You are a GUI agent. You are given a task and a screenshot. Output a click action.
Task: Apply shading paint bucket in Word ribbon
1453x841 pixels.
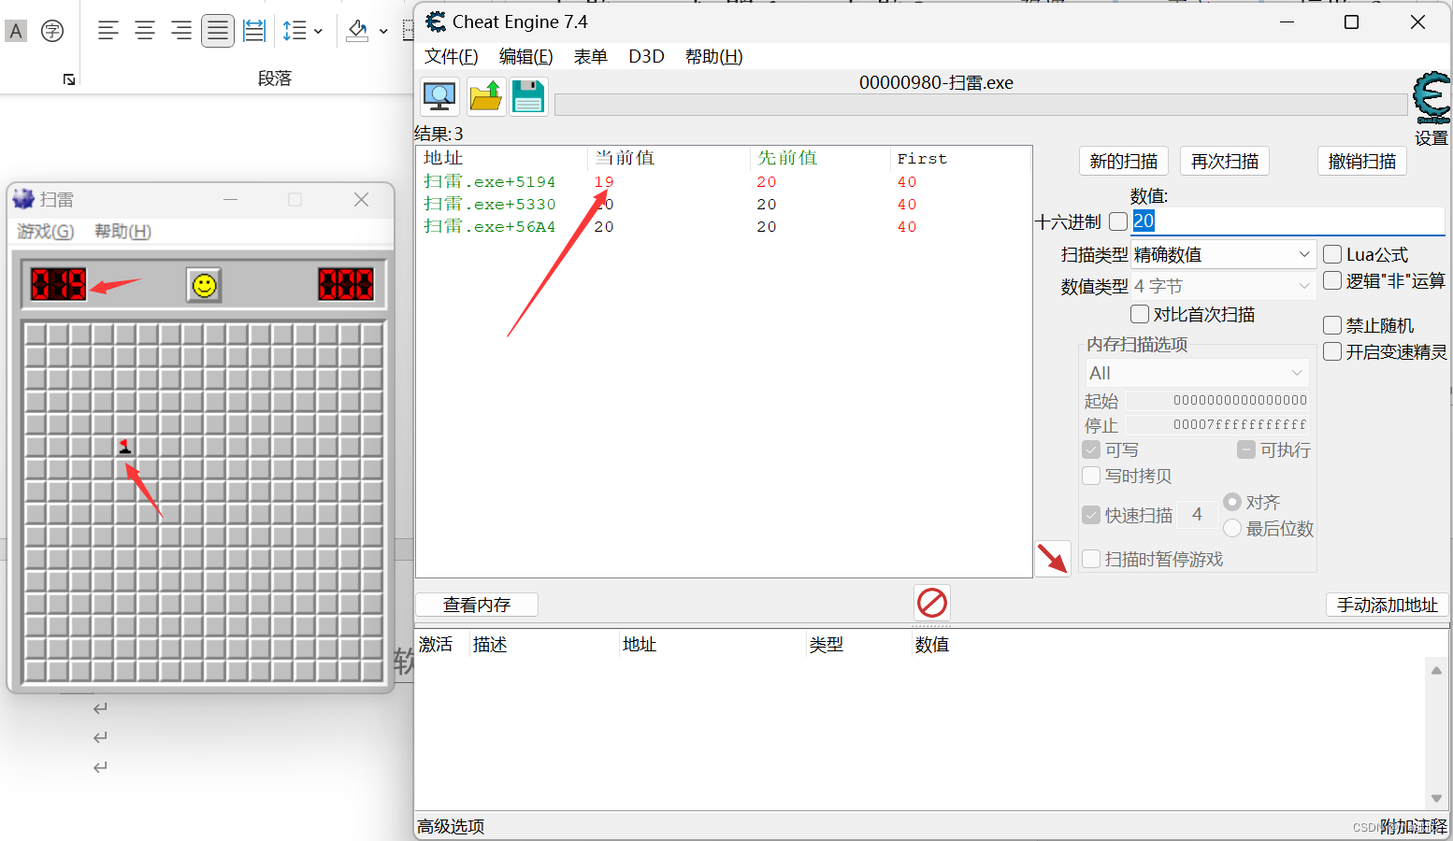click(x=357, y=31)
